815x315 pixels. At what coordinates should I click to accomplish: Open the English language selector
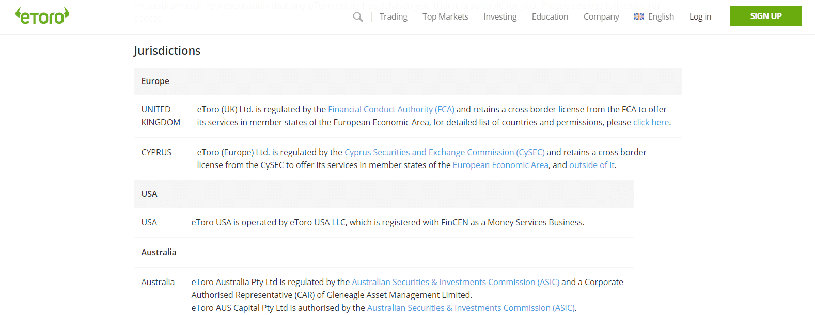coord(661,16)
